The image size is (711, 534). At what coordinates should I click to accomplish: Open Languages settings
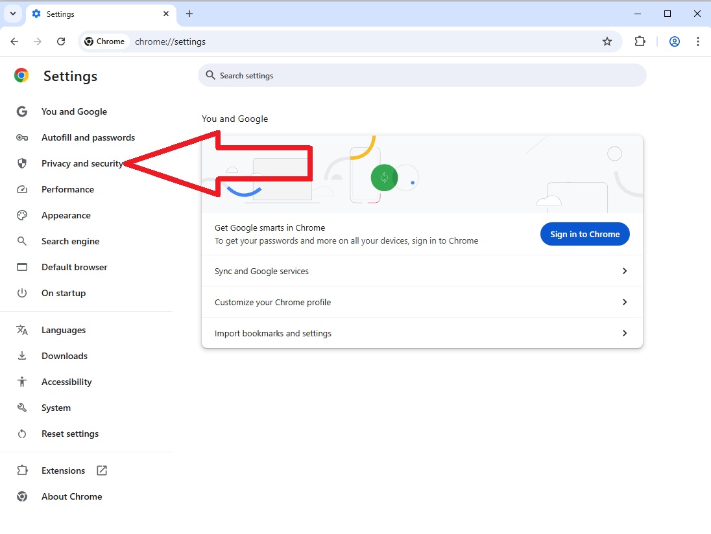pos(64,330)
